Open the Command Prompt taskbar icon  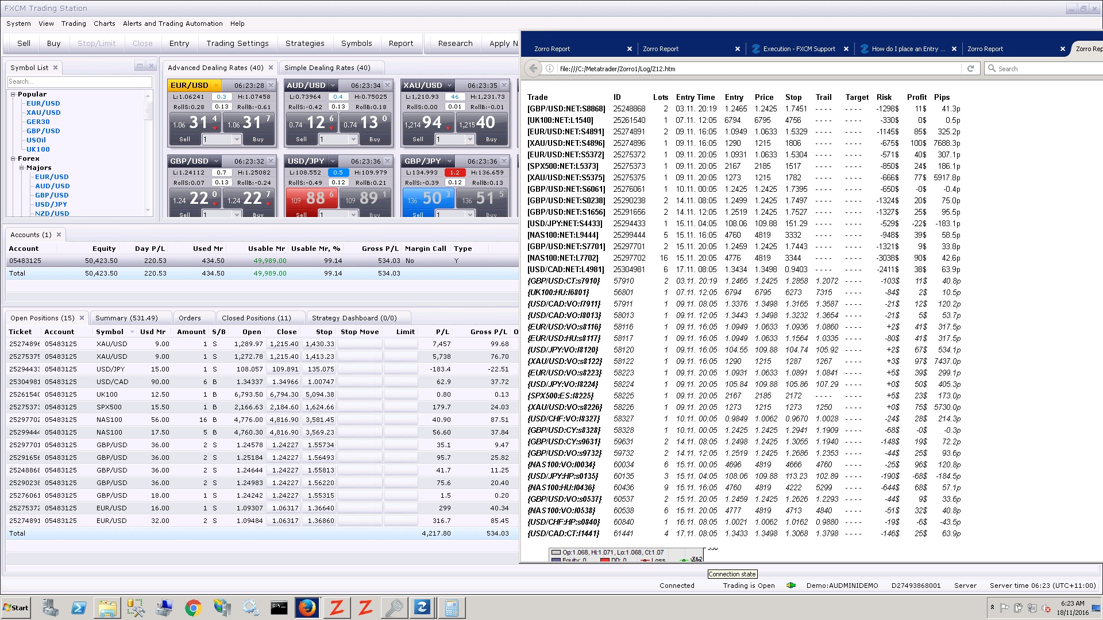[279, 607]
